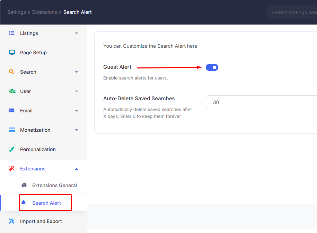Click the User group icon
Screen dimensions: 317x233
point(12,91)
